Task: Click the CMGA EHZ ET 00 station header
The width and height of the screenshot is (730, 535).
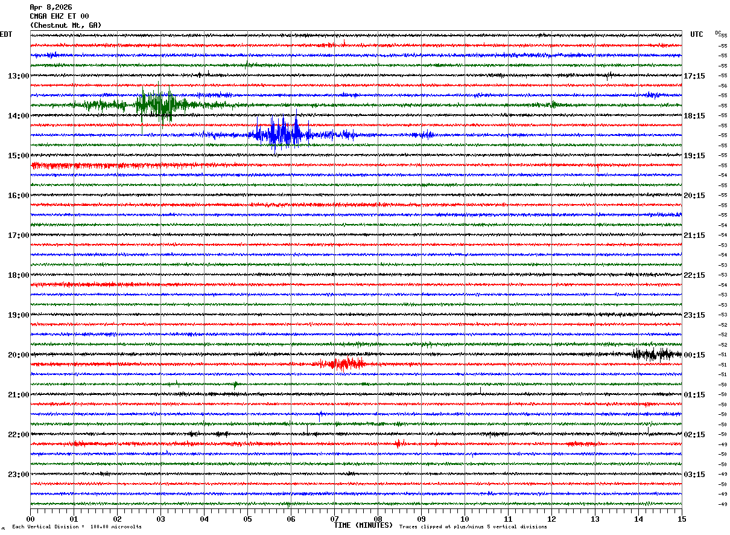Action: [x=59, y=16]
